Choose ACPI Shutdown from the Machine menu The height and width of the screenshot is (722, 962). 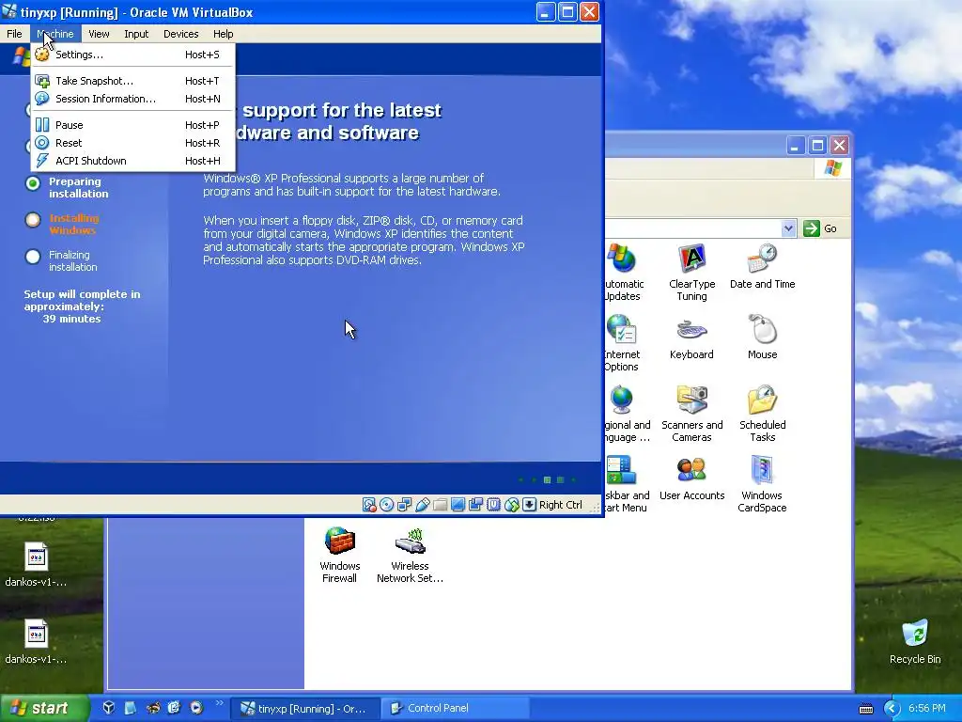point(133,161)
